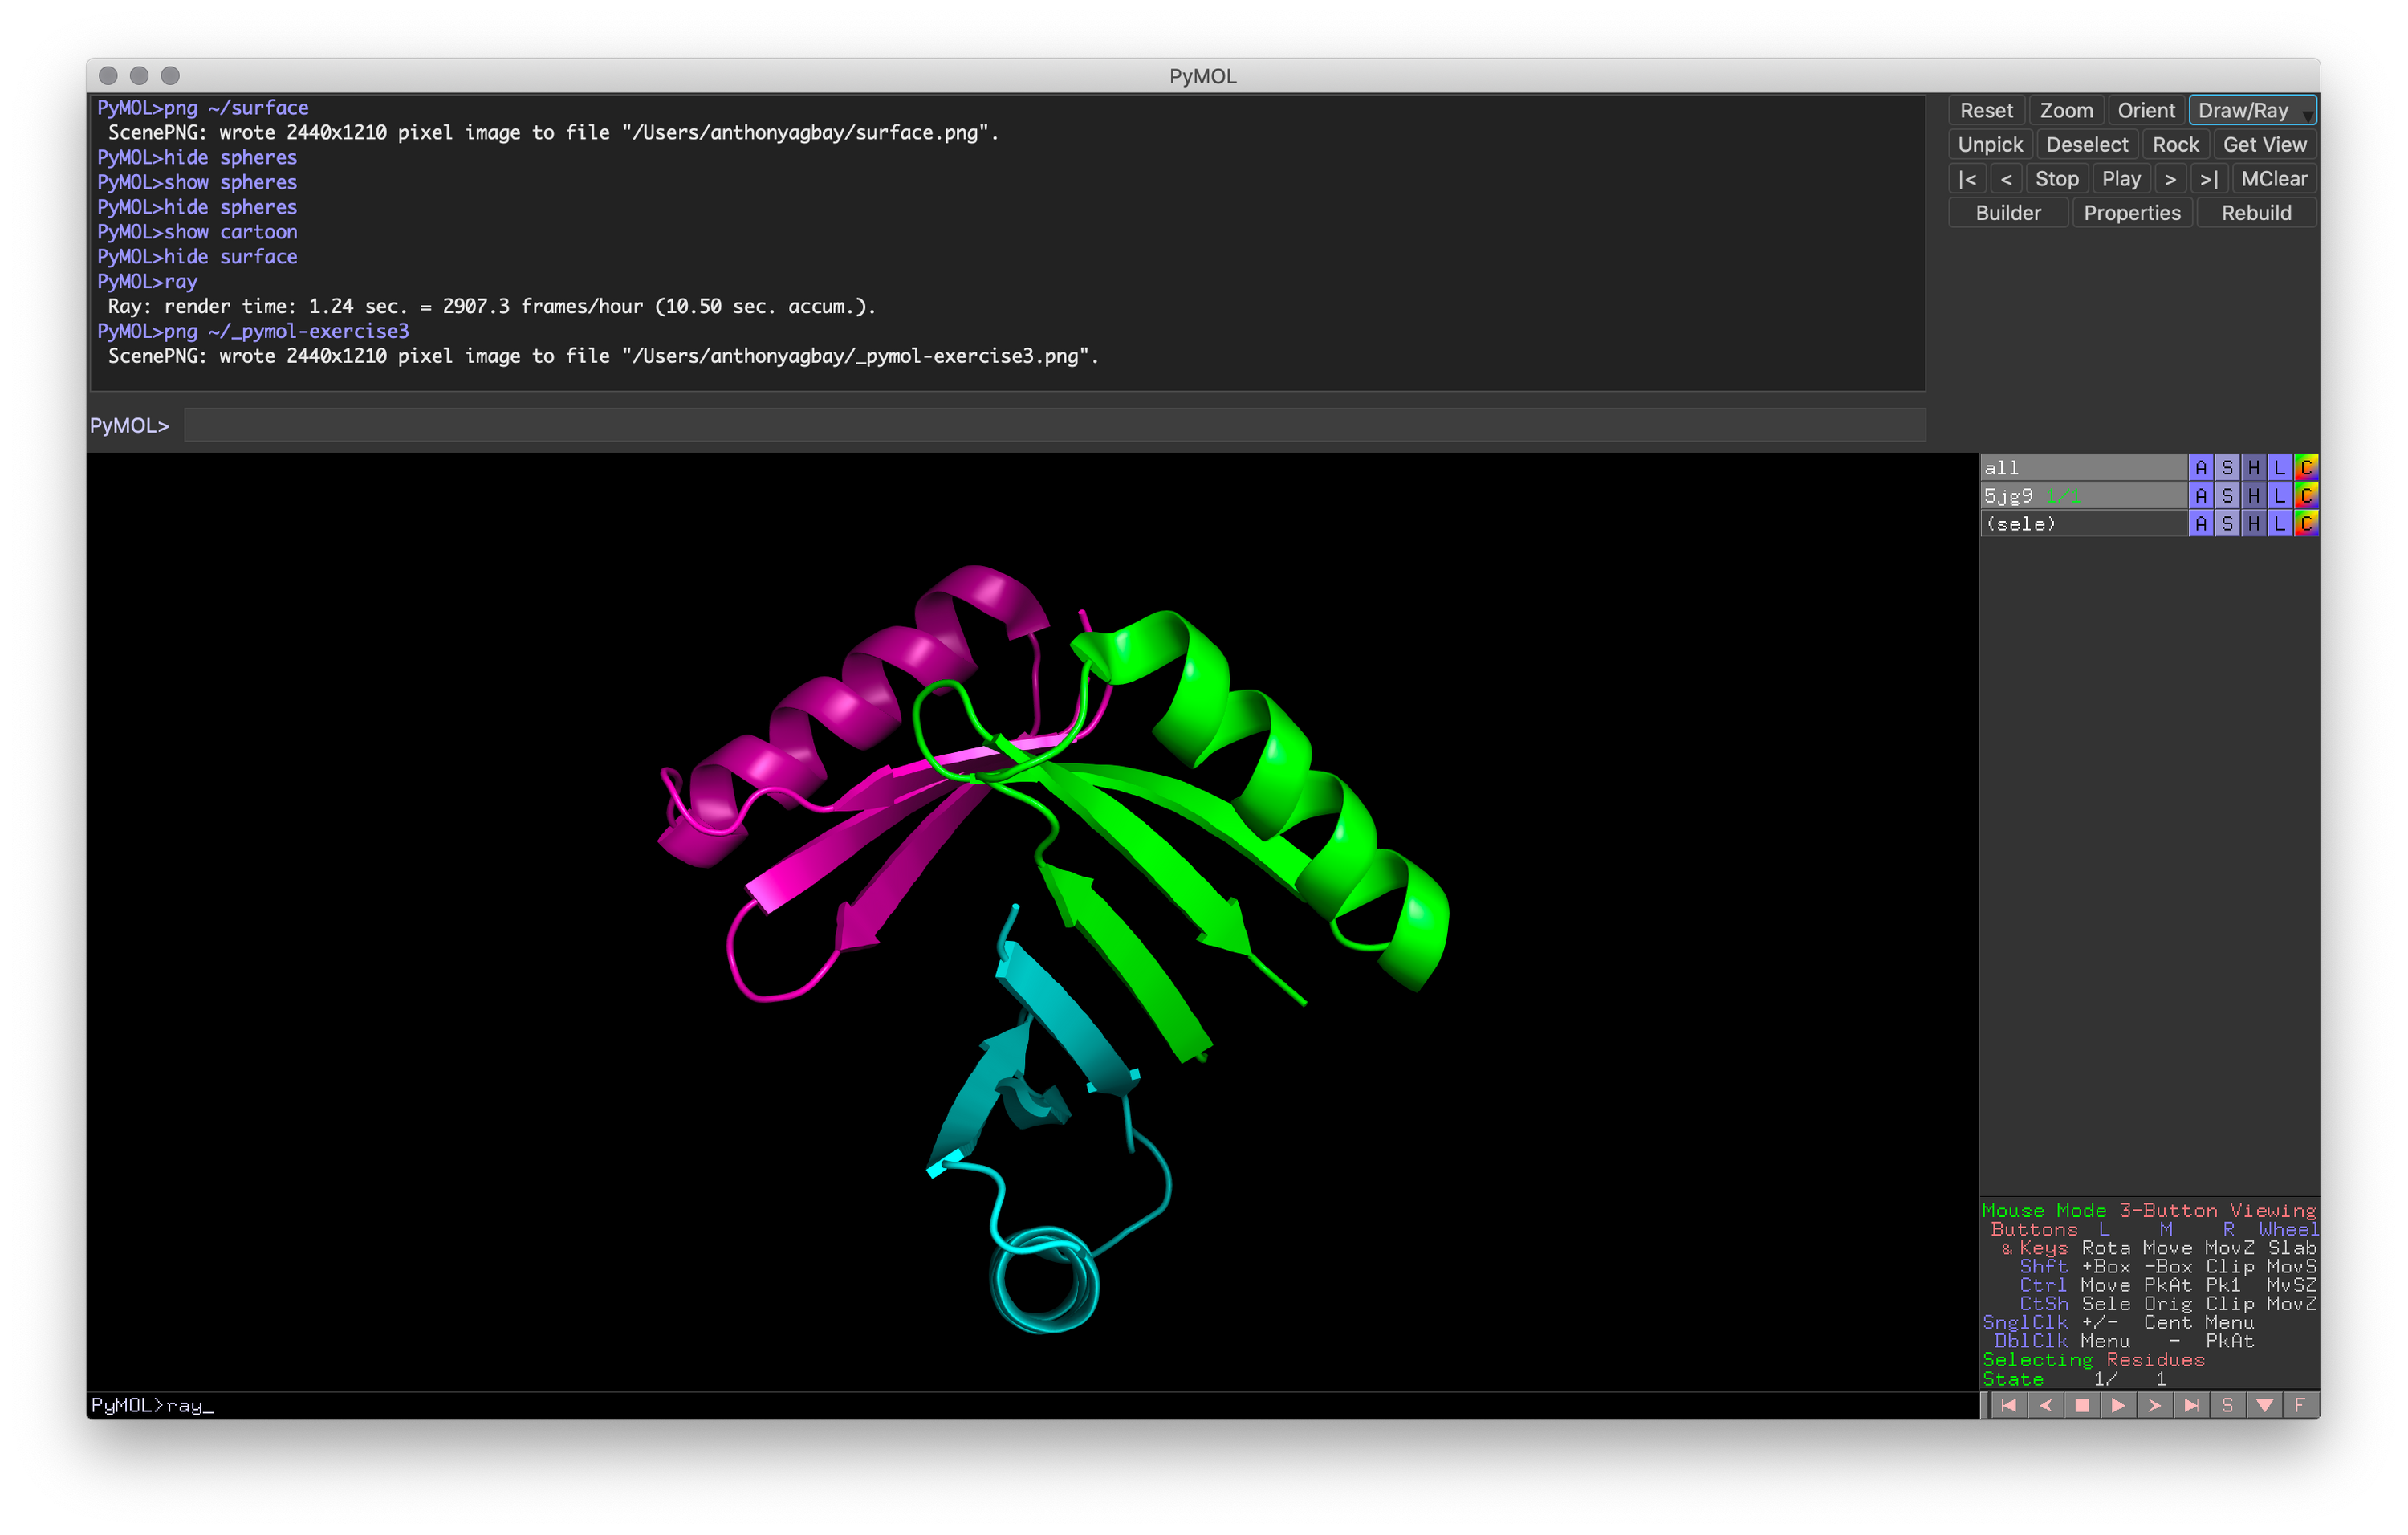
Task: Rewind to first frame in bottom playback bar
Action: [x=2008, y=1405]
